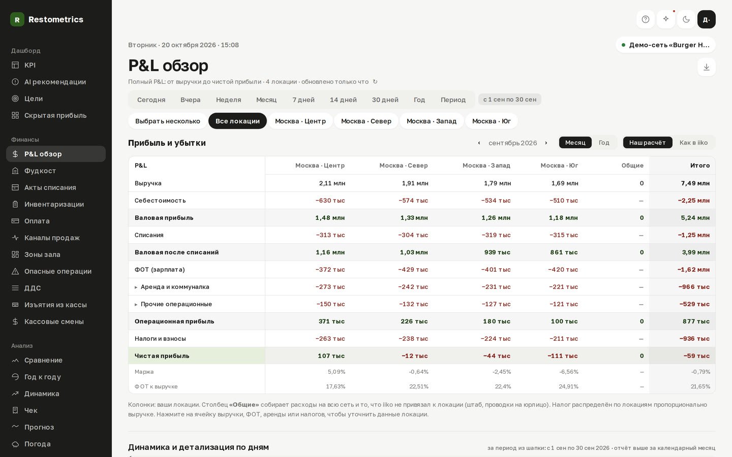The height and width of the screenshot is (457, 732).
Task: Go to previous month arrow
Action: coord(479,143)
